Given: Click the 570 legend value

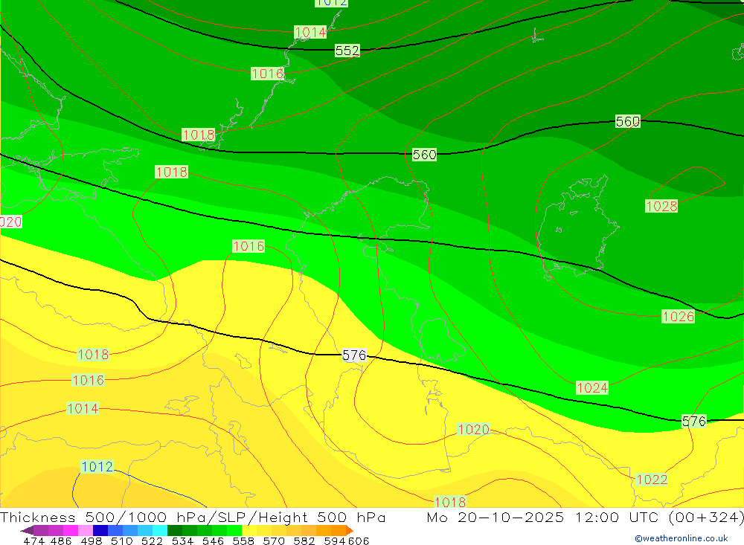Looking at the screenshot, I should 274,541.
